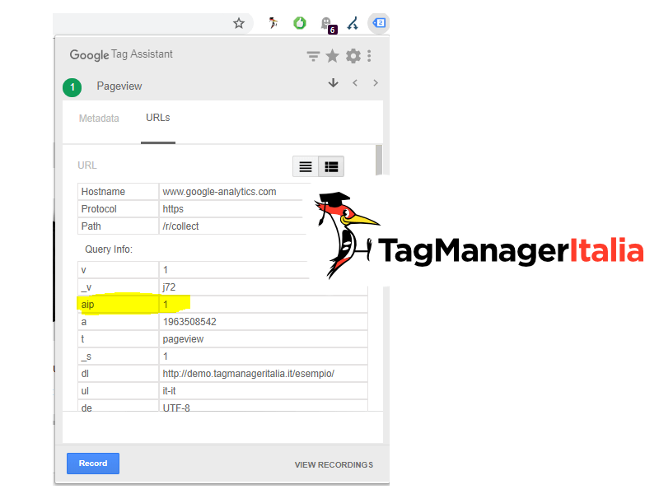Select the dl URL demo.tagmanageritalia.it/esempio/
Image resolution: width=659 pixels, height=494 pixels.
click(249, 374)
